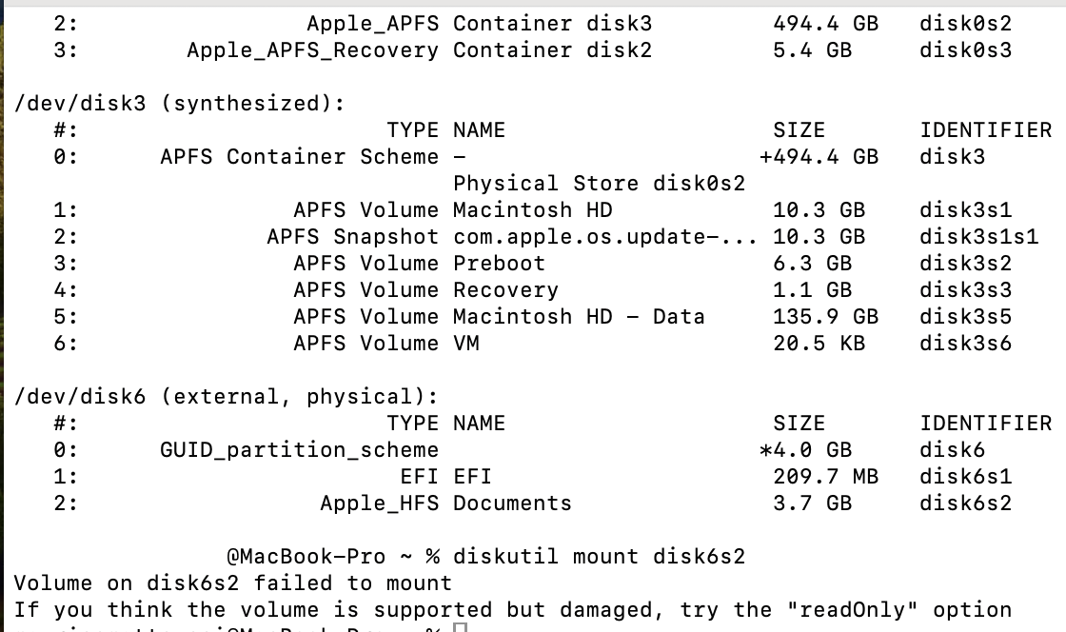Click the disk3s1s1 snapshot identifier
1066x632 pixels.
[x=978, y=237]
